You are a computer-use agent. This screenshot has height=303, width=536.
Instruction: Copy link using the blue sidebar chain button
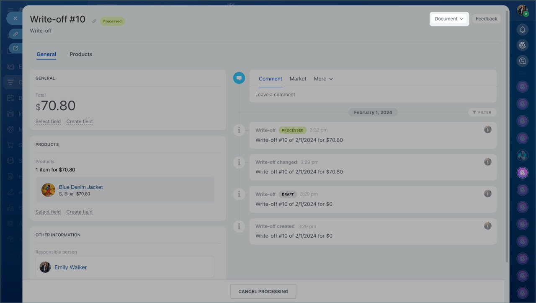click(15, 34)
